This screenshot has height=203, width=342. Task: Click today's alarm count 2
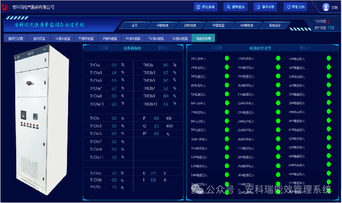click(328, 21)
